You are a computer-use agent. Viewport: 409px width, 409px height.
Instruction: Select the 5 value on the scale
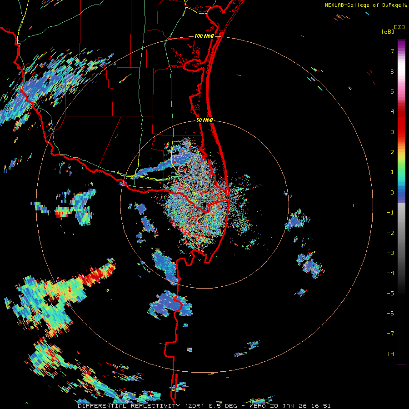392,91
